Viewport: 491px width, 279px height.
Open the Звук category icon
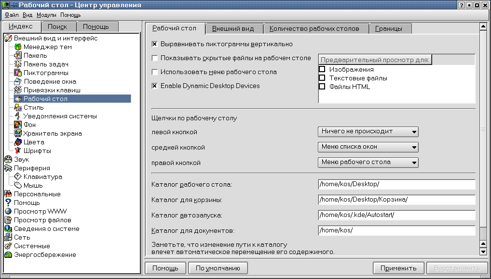[8, 160]
